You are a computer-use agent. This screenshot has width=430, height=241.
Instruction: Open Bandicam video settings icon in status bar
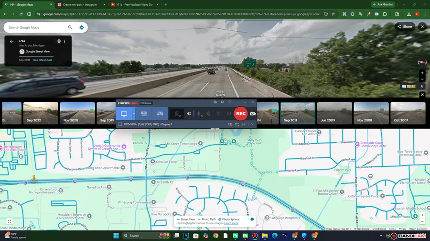click(x=230, y=124)
